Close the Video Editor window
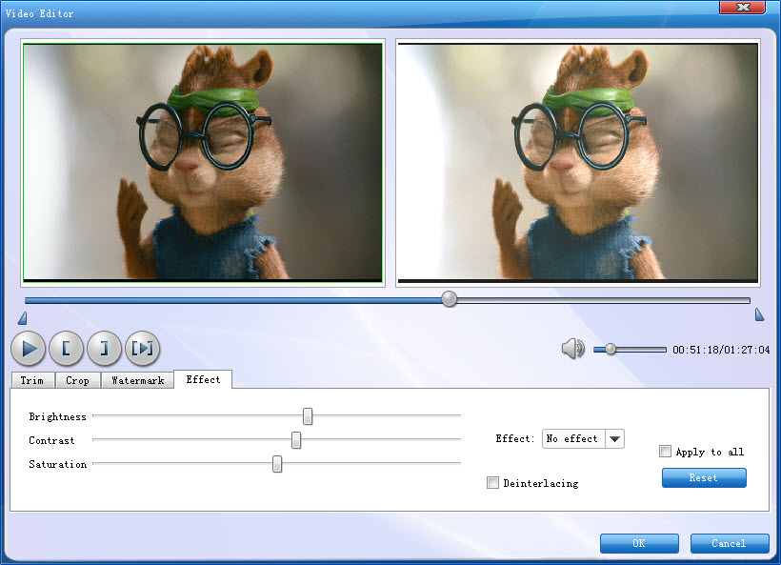 (x=743, y=7)
